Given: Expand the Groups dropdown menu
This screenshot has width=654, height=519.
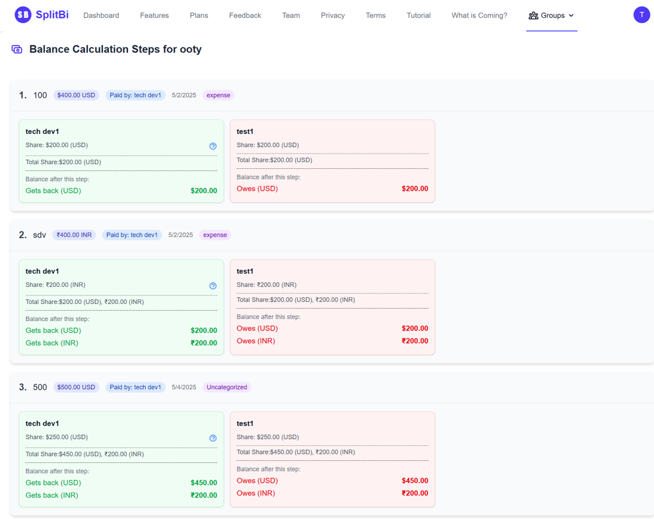Looking at the screenshot, I should 551,15.
